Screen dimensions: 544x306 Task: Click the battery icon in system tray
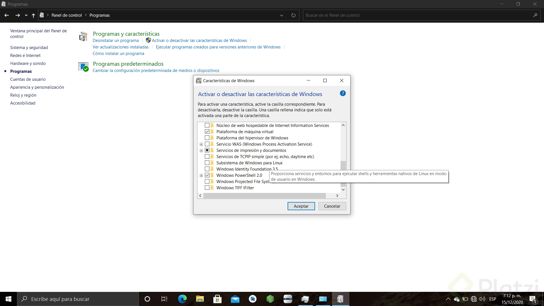pyautogui.click(x=465, y=299)
